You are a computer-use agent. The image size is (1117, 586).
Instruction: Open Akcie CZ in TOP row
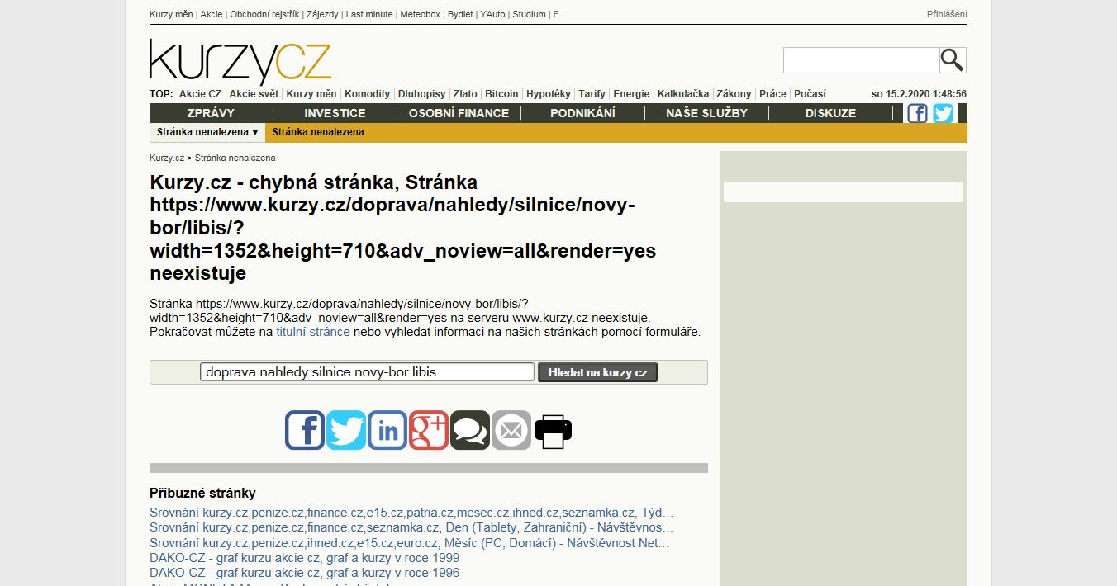click(x=200, y=94)
